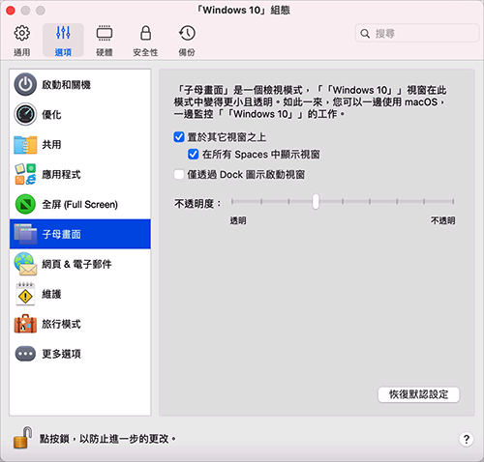Click the magnifier icon in search field

[x=365, y=33]
